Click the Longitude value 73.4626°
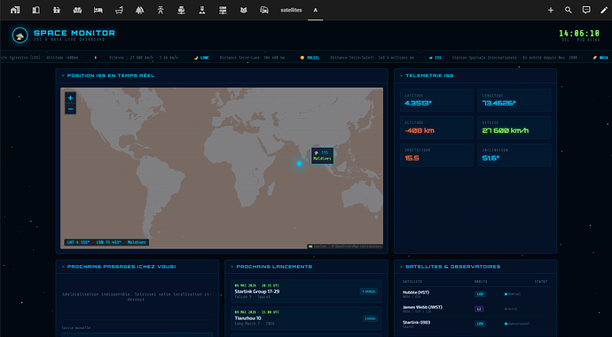 pyautogui.click(x=498, y=104)
